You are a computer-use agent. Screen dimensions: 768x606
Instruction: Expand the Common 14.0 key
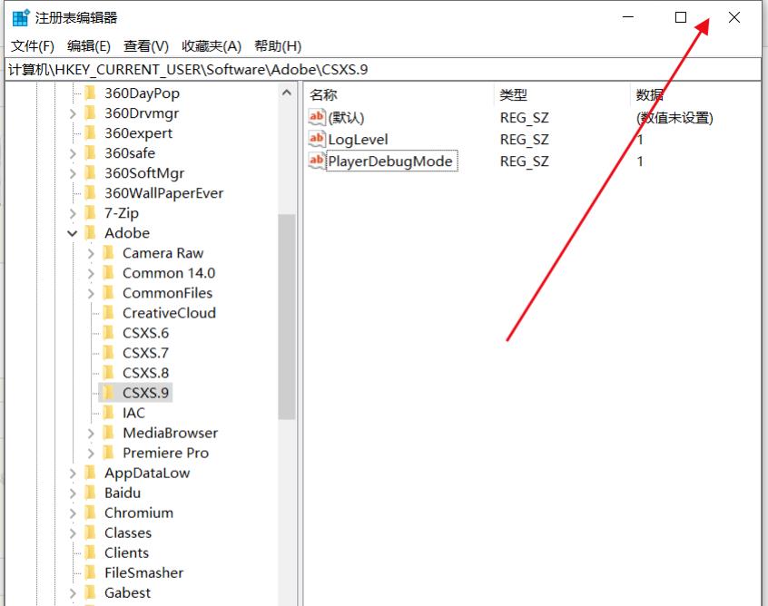pos(91,274)
